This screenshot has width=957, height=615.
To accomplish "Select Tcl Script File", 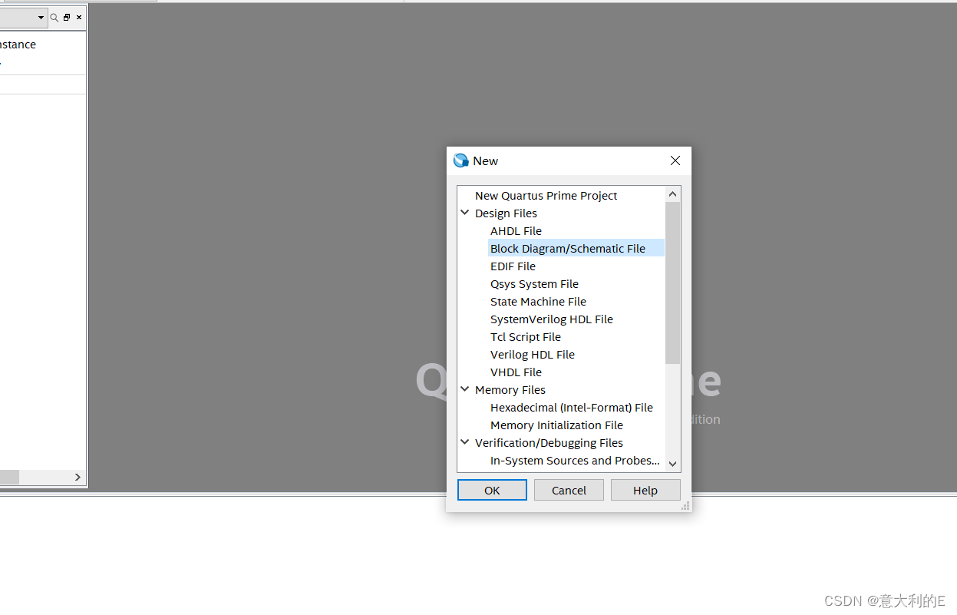I will pyautogui.click(x=526, y=337).
